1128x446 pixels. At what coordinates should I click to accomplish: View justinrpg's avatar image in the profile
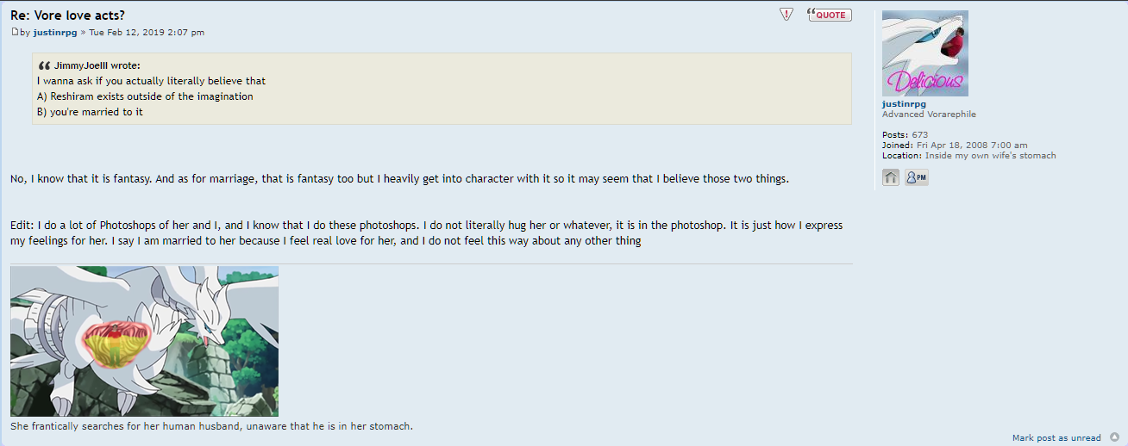[x=925, y=53]
